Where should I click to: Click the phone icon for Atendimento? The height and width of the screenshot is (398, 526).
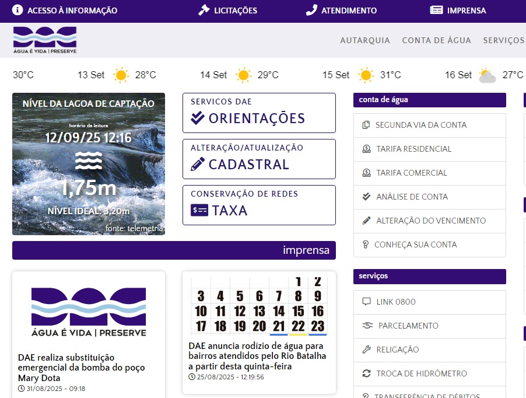[x=311, y=11]
